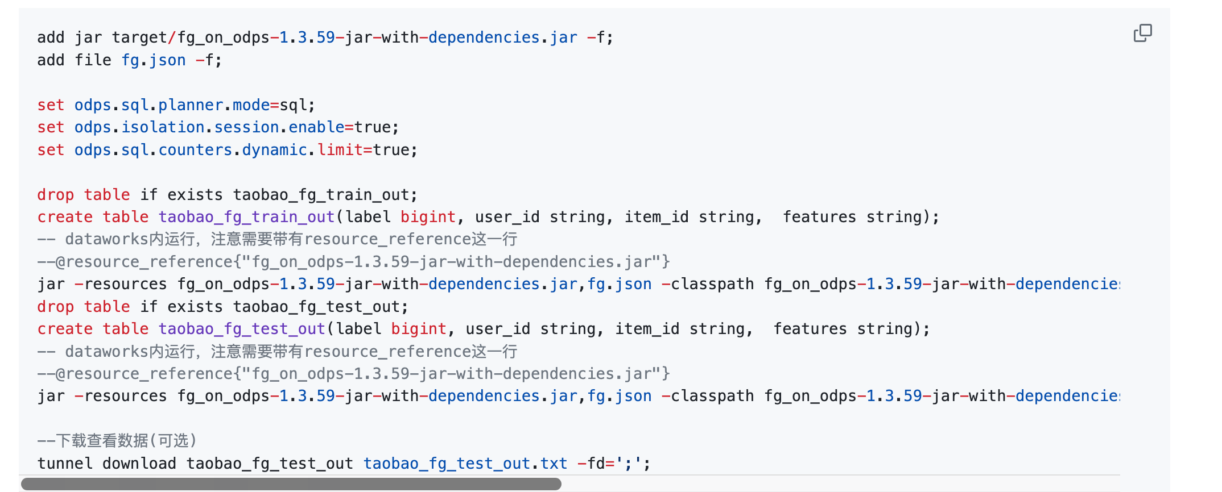Click empty scrollbar track right of thumb
Screen dimensions: 1222x492
(x=840, y=484)
